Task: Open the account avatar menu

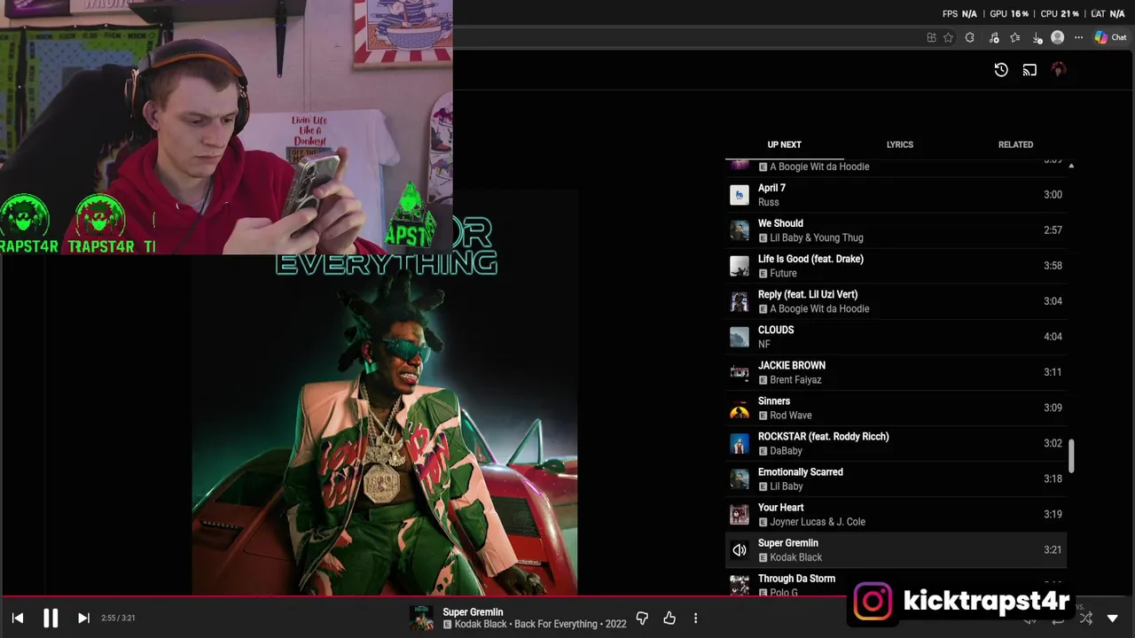Action: 1058,70
